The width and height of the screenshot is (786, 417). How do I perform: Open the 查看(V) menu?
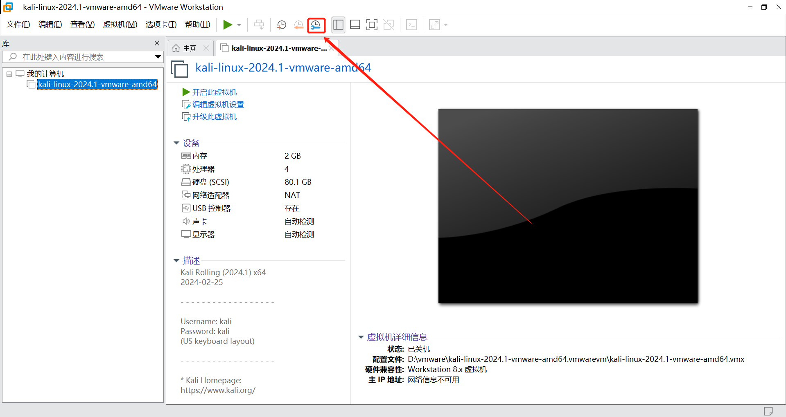82,25
